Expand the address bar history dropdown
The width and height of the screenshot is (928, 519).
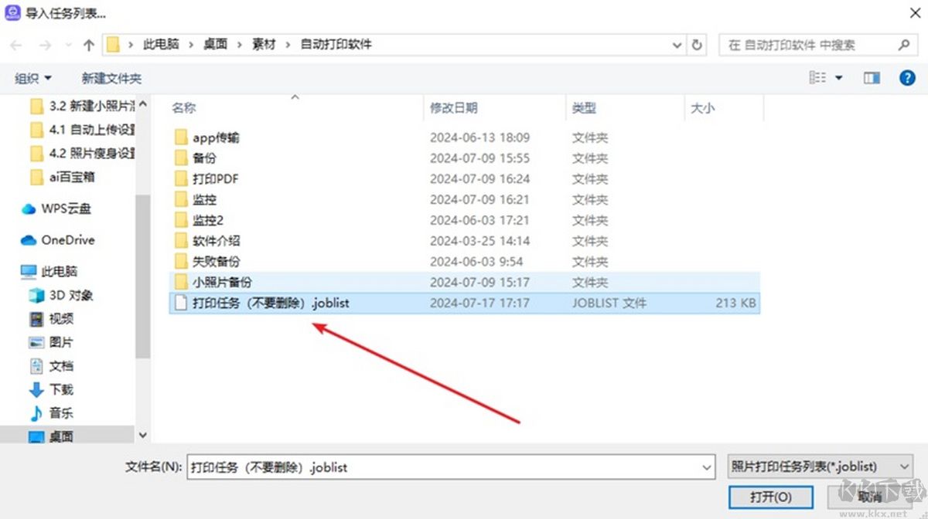(678, 45)
